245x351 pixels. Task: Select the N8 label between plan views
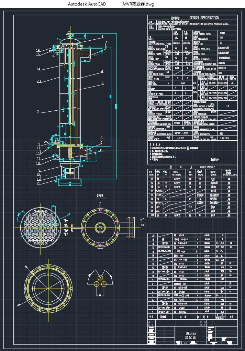(x=66, y=221)
